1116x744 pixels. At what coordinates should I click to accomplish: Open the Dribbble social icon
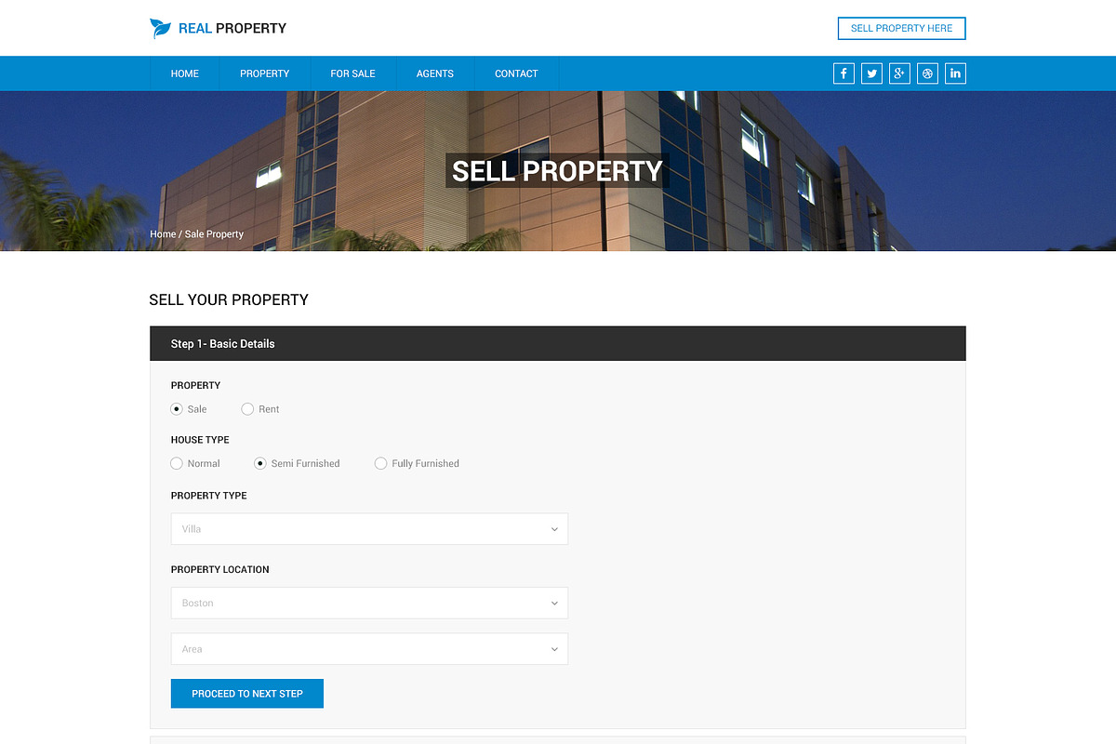coord(927,73)
